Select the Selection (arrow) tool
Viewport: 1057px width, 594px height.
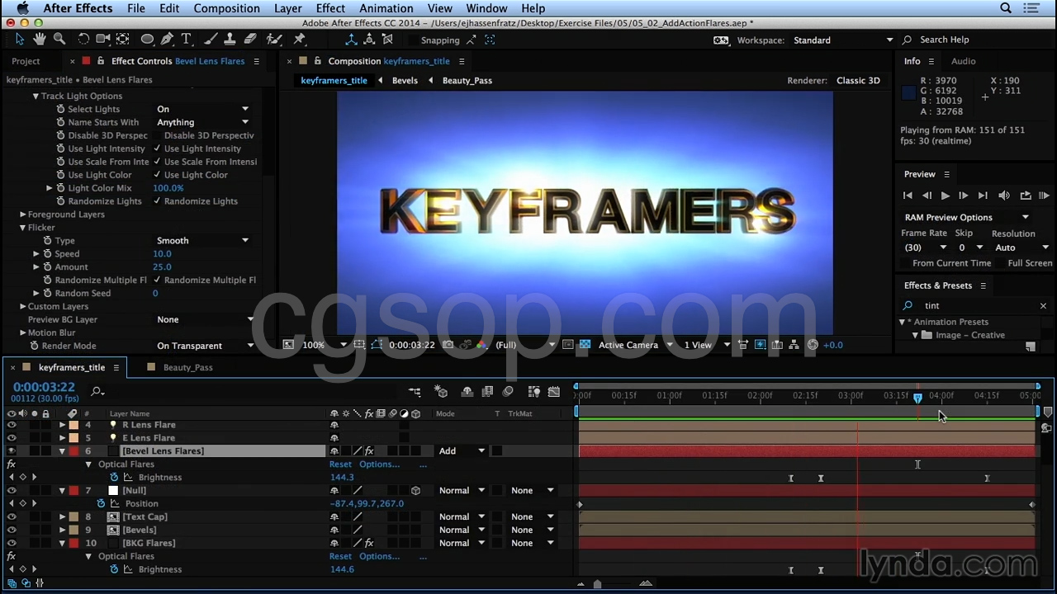(20, 40)
